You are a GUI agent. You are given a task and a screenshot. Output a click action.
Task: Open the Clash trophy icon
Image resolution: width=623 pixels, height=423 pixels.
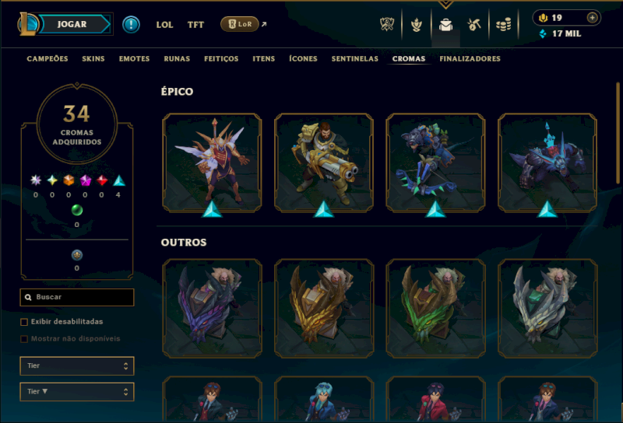pyautogui.click(x=386, y=25)
